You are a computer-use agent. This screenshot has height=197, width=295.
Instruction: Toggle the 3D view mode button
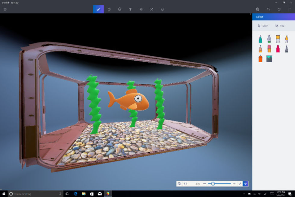(x=246, y=184)
